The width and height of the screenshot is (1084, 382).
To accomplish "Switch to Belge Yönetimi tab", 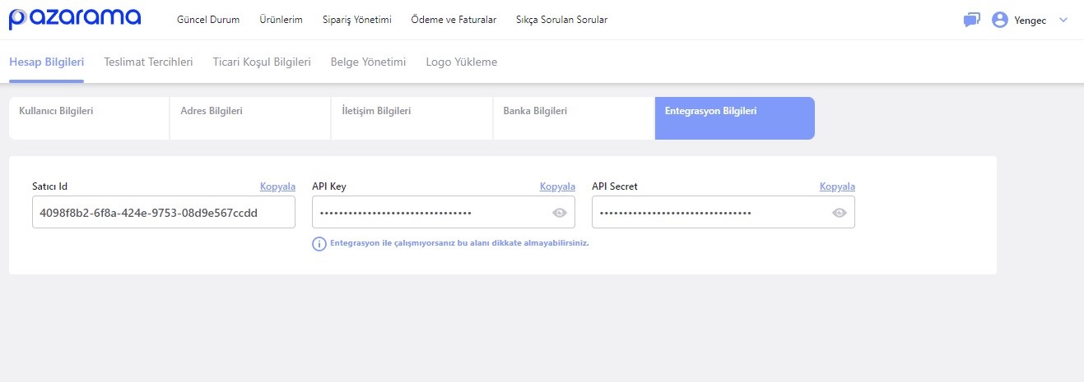I will click(x=368, y=62).
